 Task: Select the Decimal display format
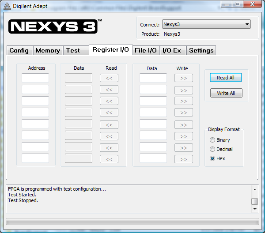point(212,149)
